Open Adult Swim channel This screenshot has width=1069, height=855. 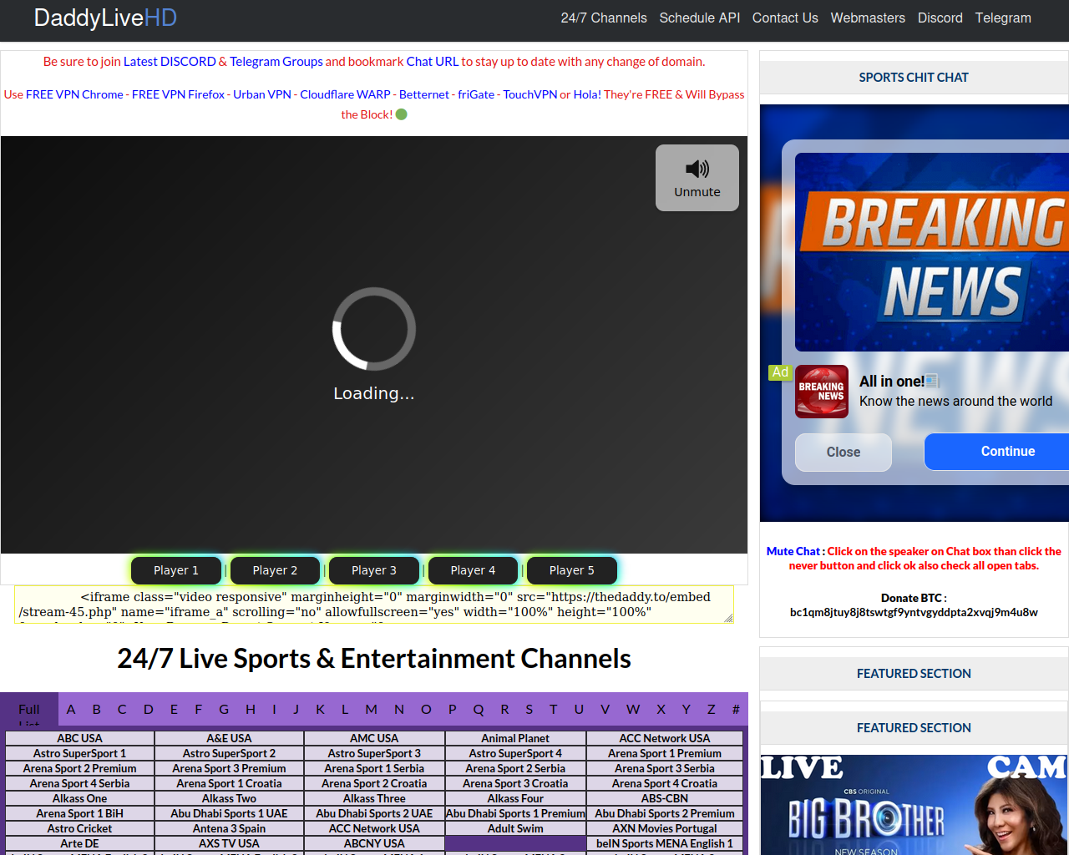(515, 828)
